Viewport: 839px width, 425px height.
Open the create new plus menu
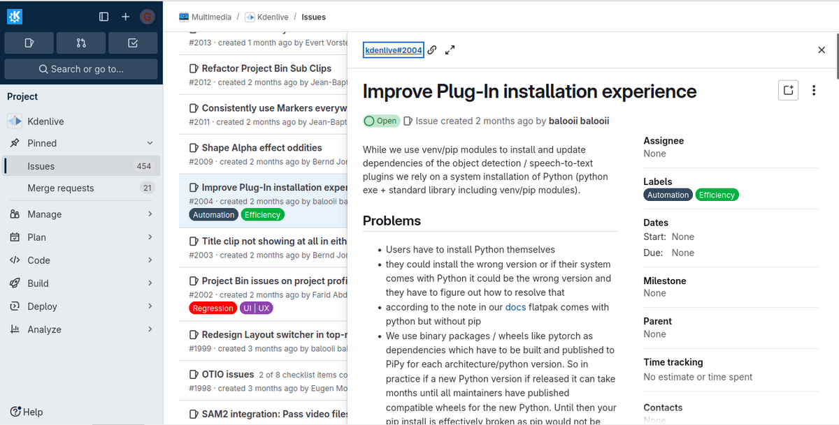click(125, 17)
